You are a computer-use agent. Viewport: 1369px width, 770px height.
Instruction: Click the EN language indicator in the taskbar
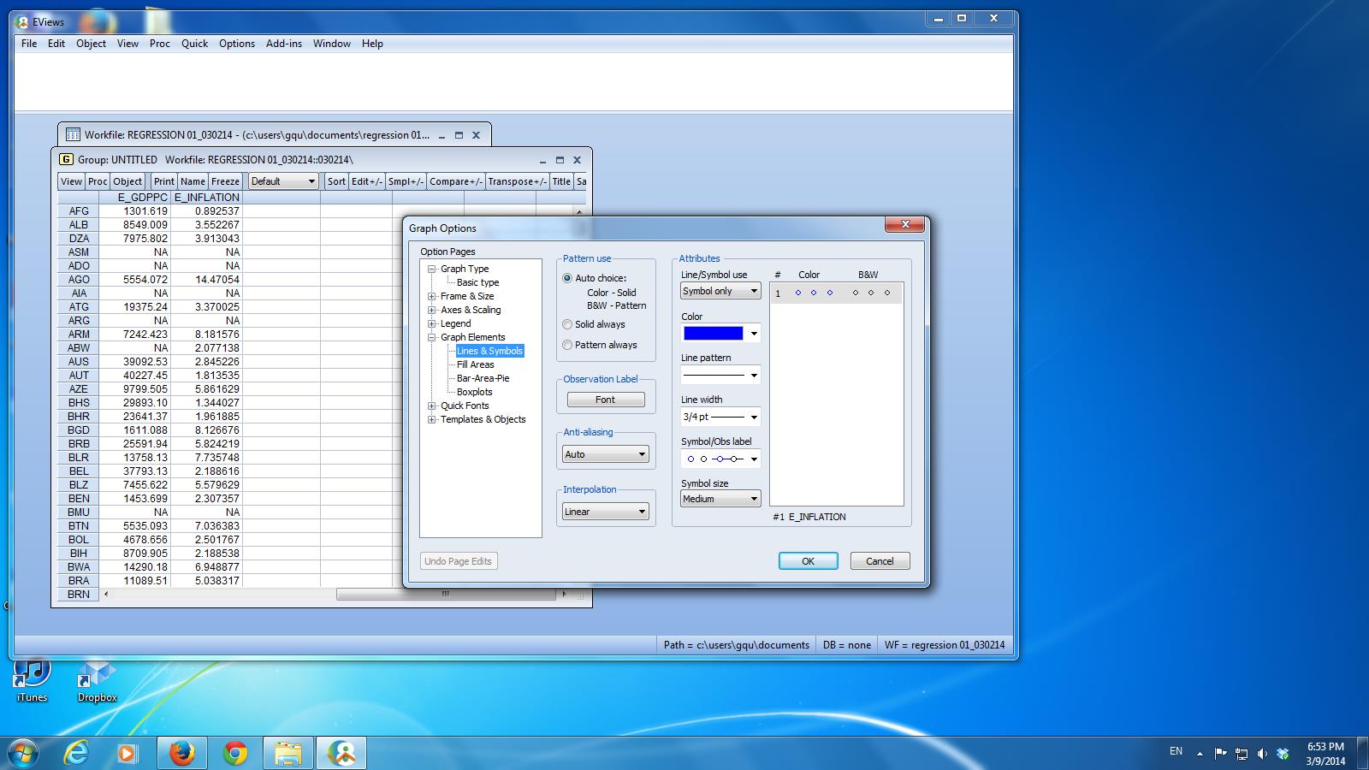coord(1176,752)
